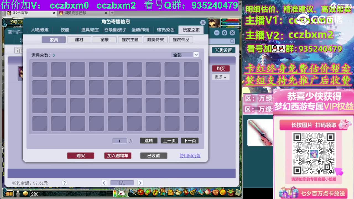The width and height of the screenshot is (354, 199).
Task: Go to previous page with 上一页
Action: pyautogui.click(x=169, y=141)
